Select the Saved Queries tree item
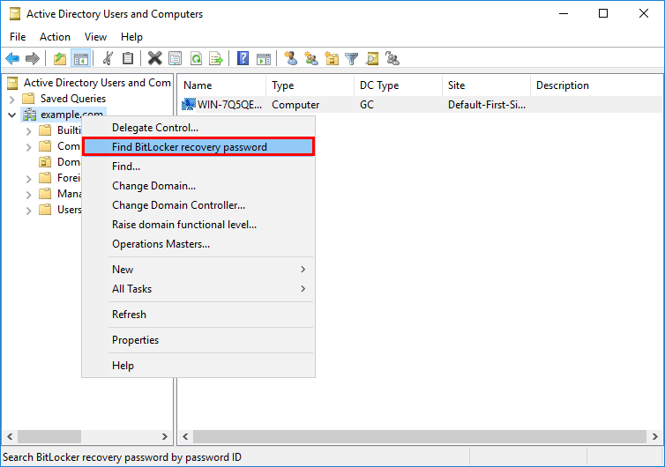The height and width of the screenshot is (467, 665). coord(73,99)
